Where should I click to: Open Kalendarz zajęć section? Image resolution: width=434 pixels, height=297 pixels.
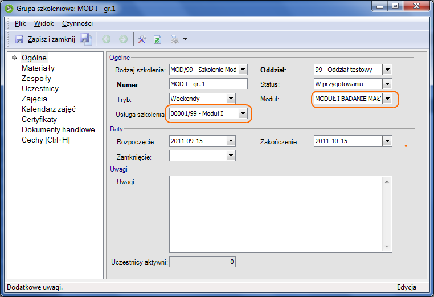48,109
